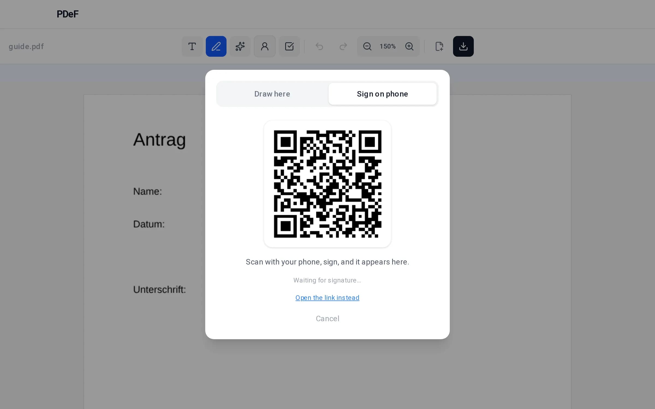Select the Sign on phone tab
Viewport: 655px width, 409px height.
[382, 94]
